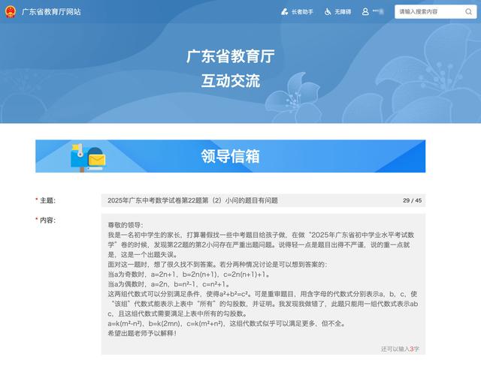Viewport: 481px width, 369px height.
Task: Click the mailbox illustration in 领导信箱 banner
Action: [88, 157]
